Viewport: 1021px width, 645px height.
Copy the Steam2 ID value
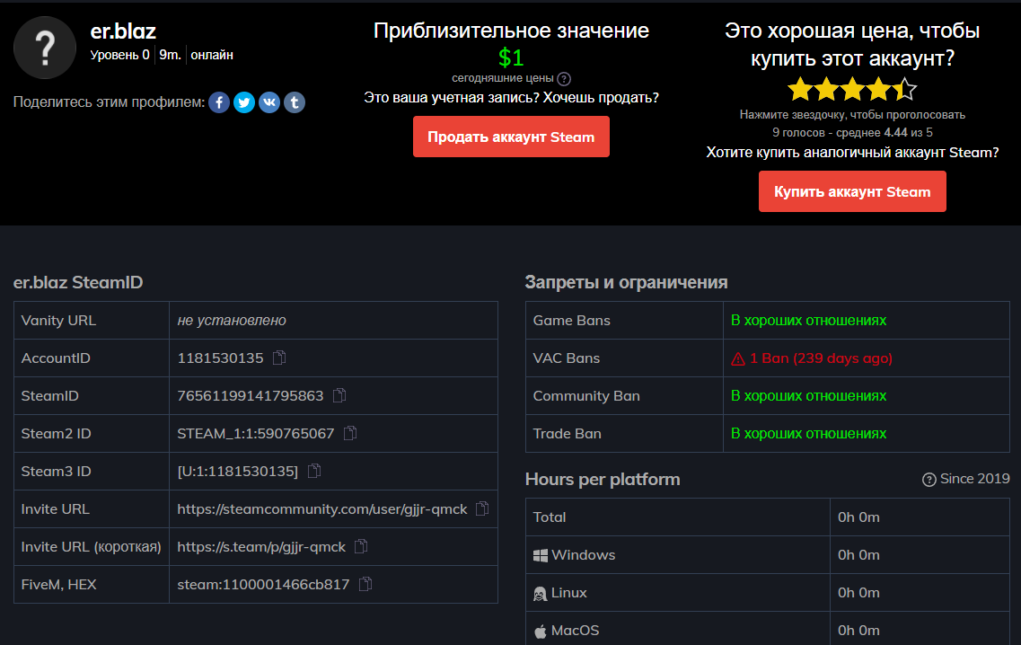pyautogui.click(x=350, y=433)
